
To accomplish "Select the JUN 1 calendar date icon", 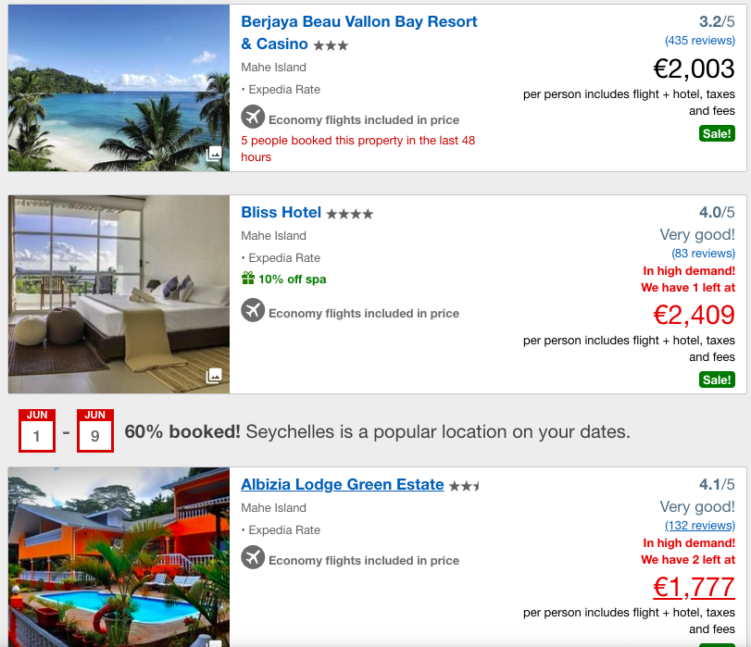I will pos(37,430).
